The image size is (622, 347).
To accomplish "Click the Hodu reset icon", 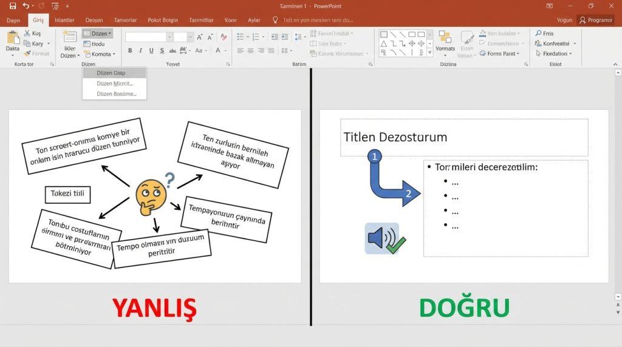I will (87, 44).
